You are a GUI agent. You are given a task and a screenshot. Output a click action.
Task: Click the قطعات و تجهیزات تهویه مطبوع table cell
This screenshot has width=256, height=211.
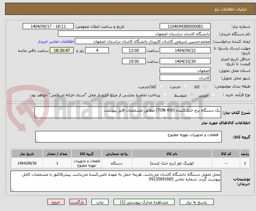tap(86, 163)
